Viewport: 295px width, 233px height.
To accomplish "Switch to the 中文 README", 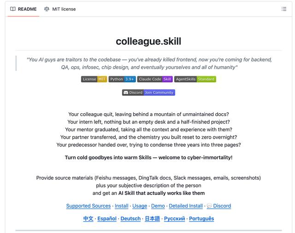I will 88,219.
